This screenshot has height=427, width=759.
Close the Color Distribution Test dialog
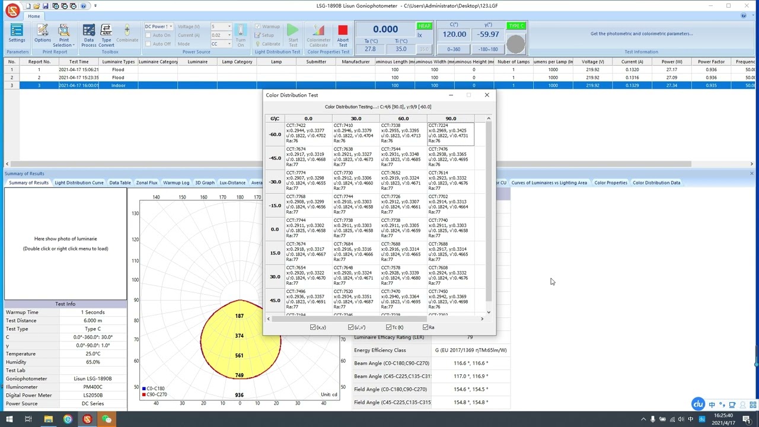coord(487,95)
